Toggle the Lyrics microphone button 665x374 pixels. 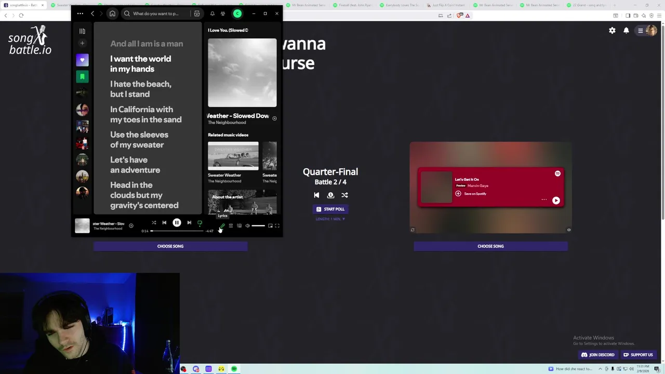(222, 226)
